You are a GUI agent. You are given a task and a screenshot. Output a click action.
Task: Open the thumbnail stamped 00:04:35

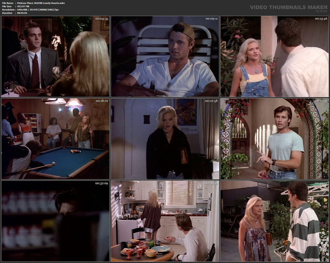click(55, 57)
